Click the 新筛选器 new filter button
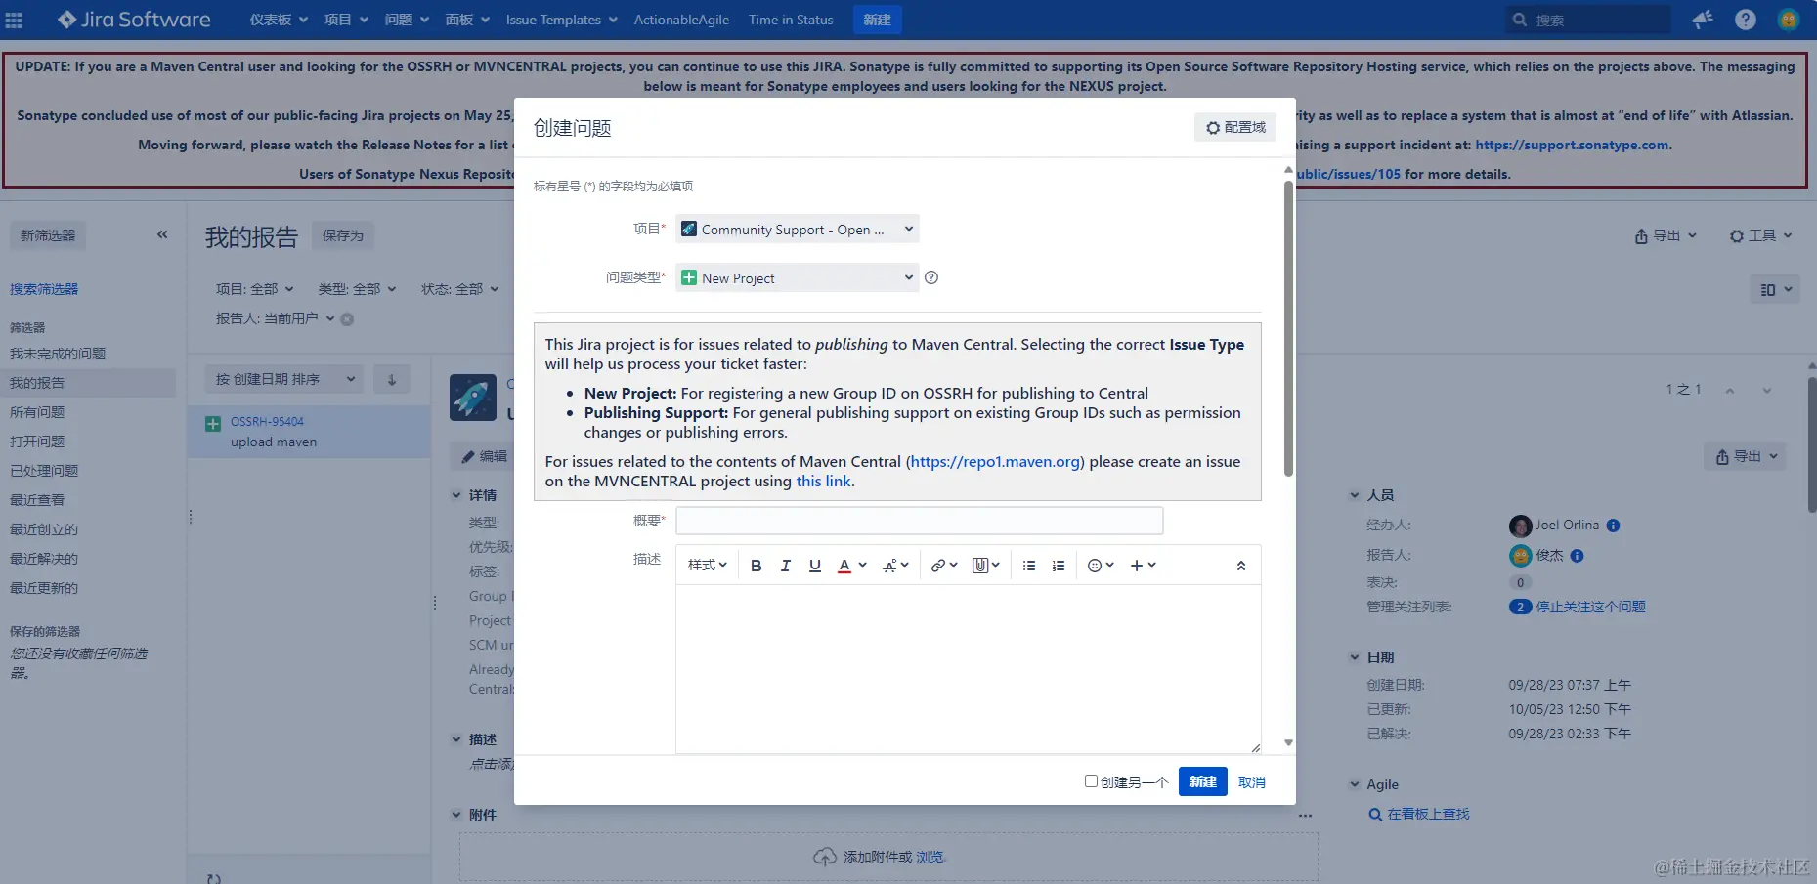The image size is (1817, 884). 48,235
